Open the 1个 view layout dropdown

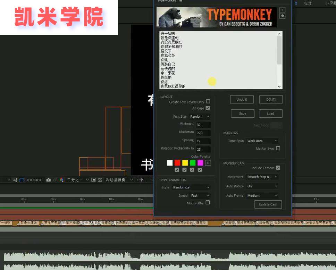[144, 180]
